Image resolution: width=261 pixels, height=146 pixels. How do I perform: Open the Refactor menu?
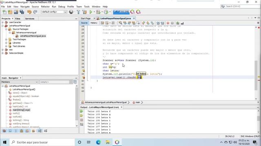[x=45, y=6]
